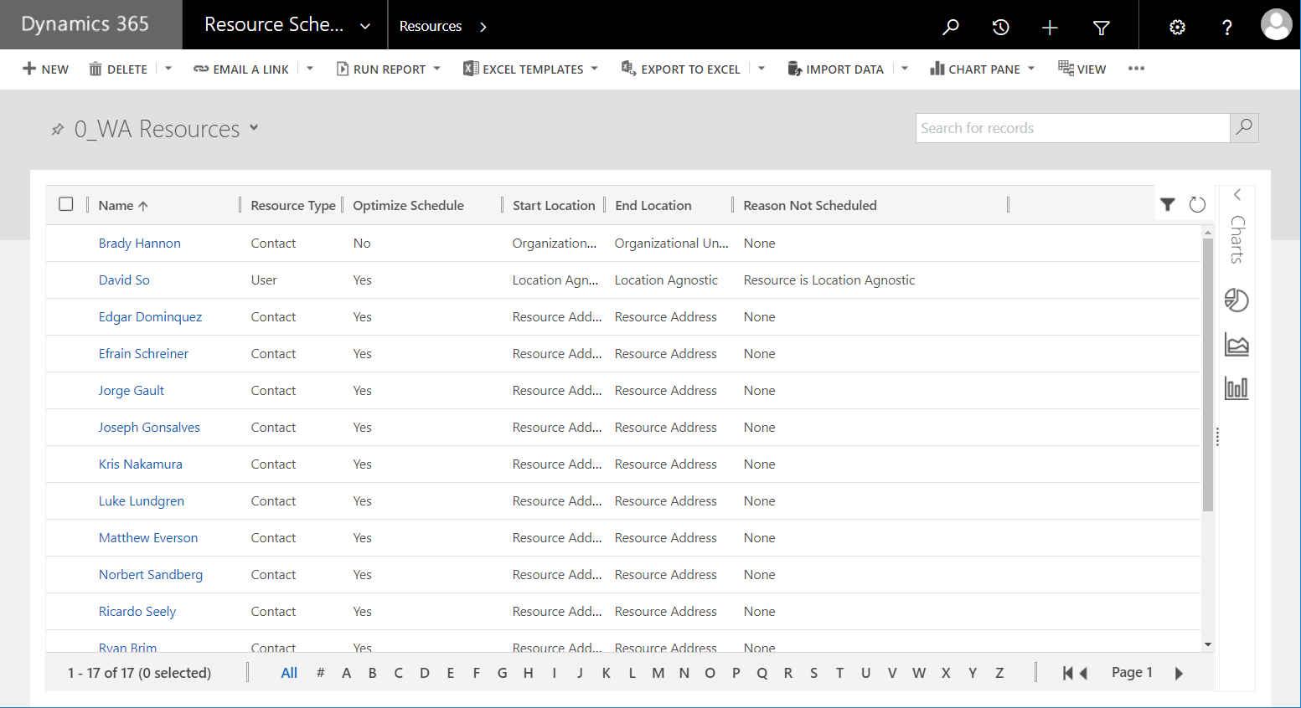Viewport: 1301px width, 708px height.
Task: View recently used records via the clock icon
Action: pyautogui.click(x=1000, y=26)
